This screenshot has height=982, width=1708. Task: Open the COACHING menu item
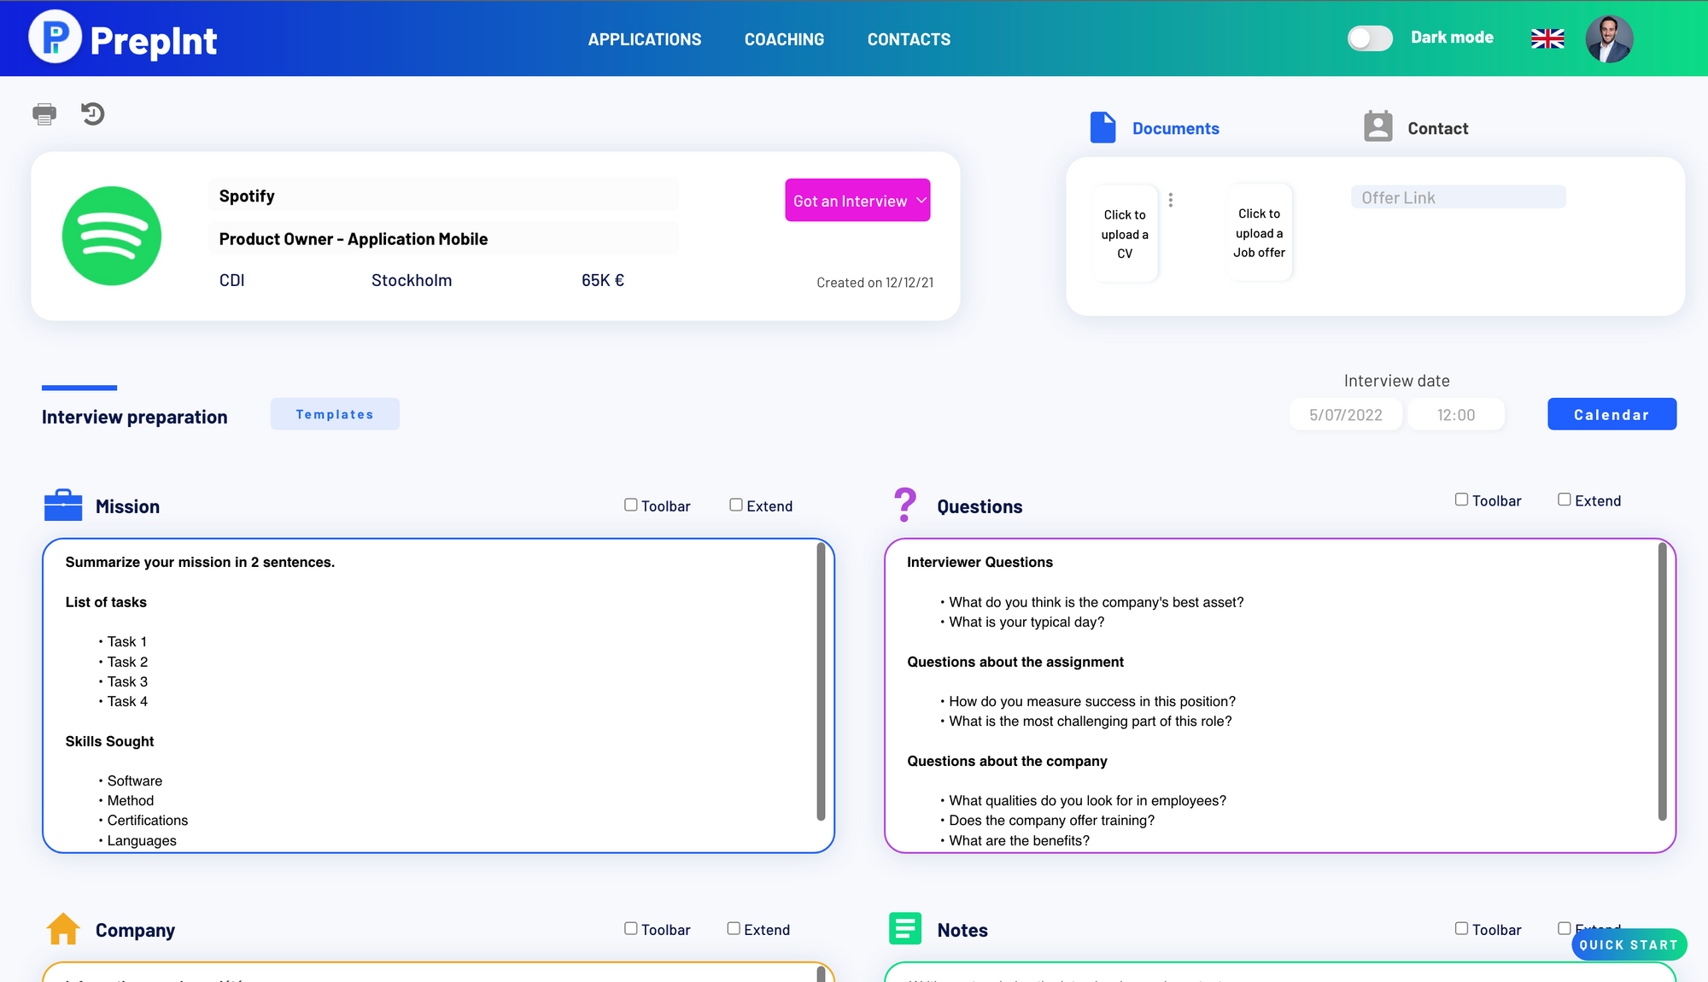[x=784, y=39]
